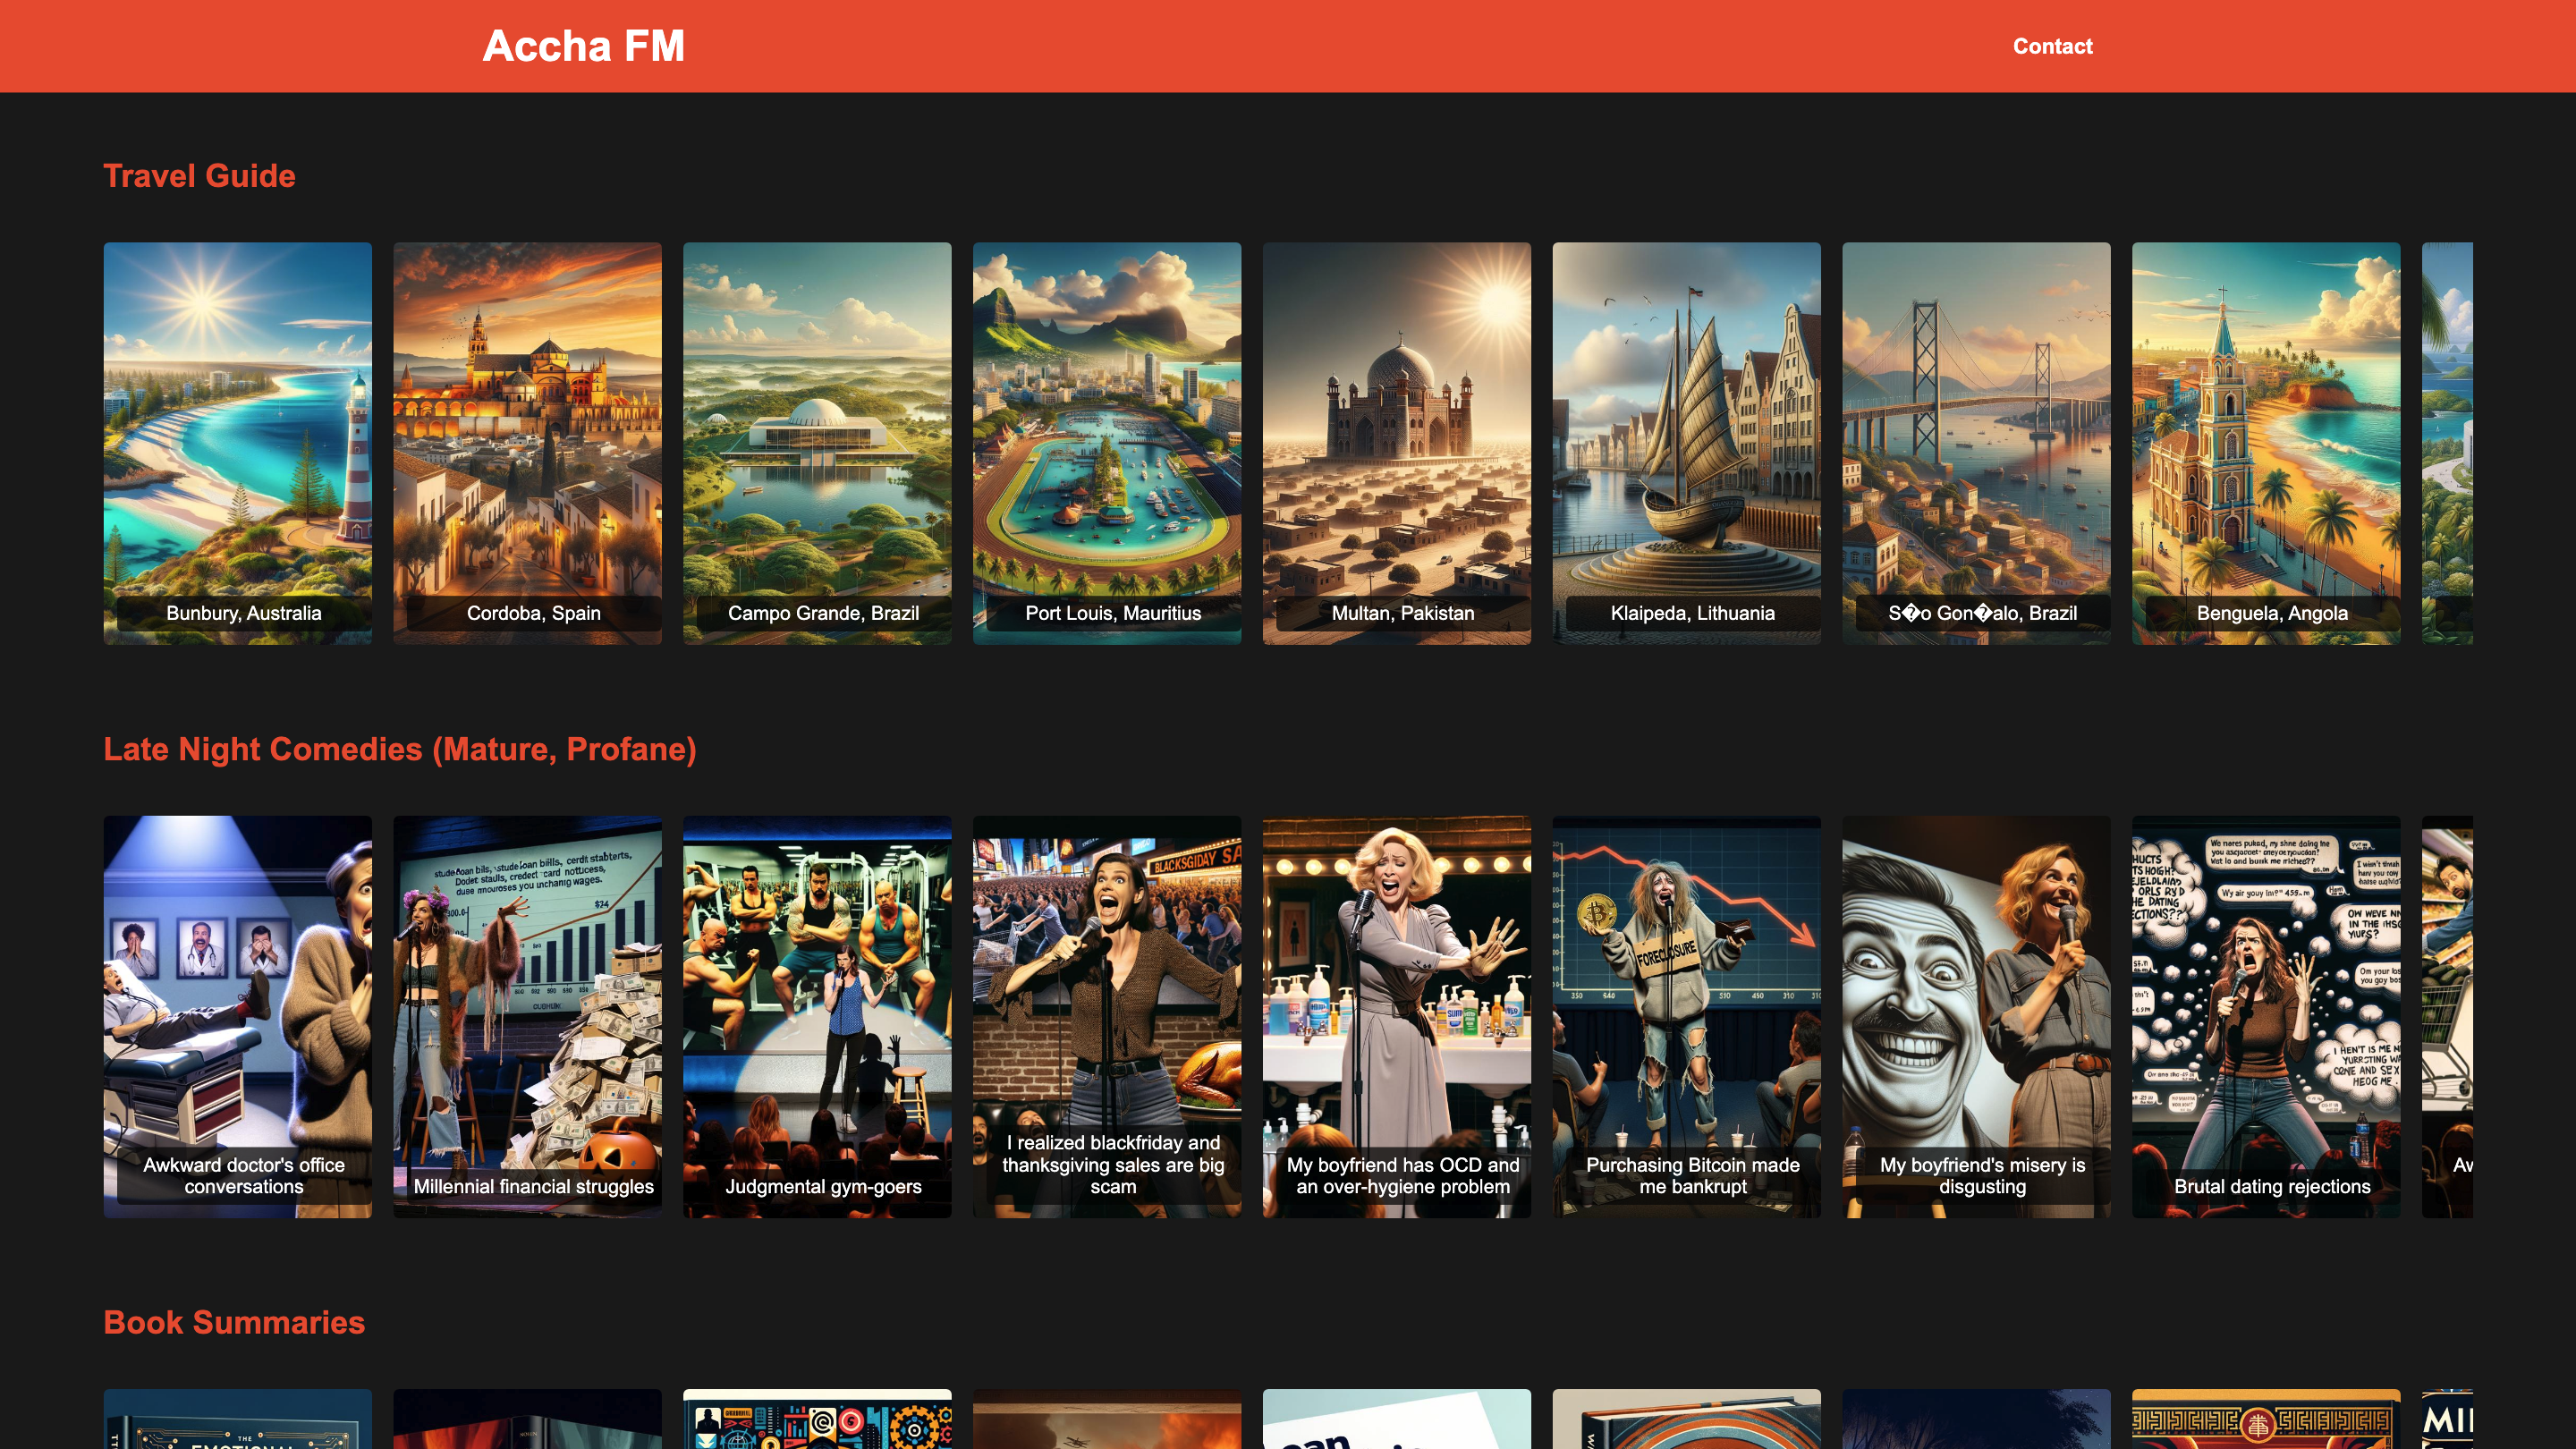Open the Cordoba, Spain travel card
The height and width of the screenshot is (1449, 2576).
pyautogui.click(x=527, y=443)
